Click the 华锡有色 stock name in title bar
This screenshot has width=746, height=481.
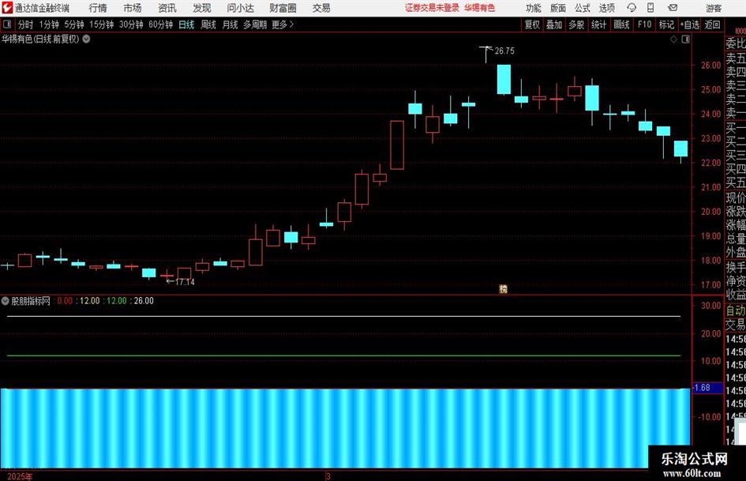pyautogui.click(x=480, y=8)
